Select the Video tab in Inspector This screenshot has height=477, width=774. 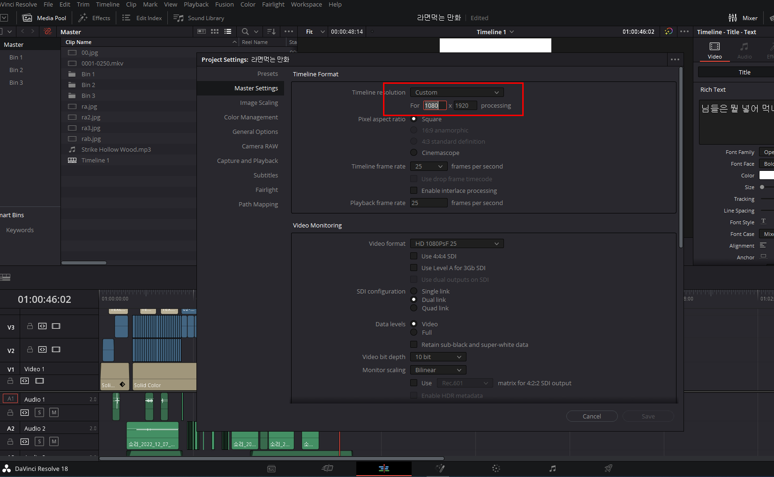[x=714, y=50]
